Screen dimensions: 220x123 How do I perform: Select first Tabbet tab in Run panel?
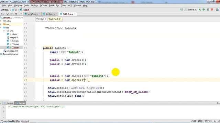[9, 103]
